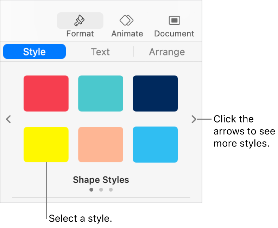The image size is (278, 228).
Task: Pick the yellow shape style
Action: pyautogui.click(x=46, y=145)
